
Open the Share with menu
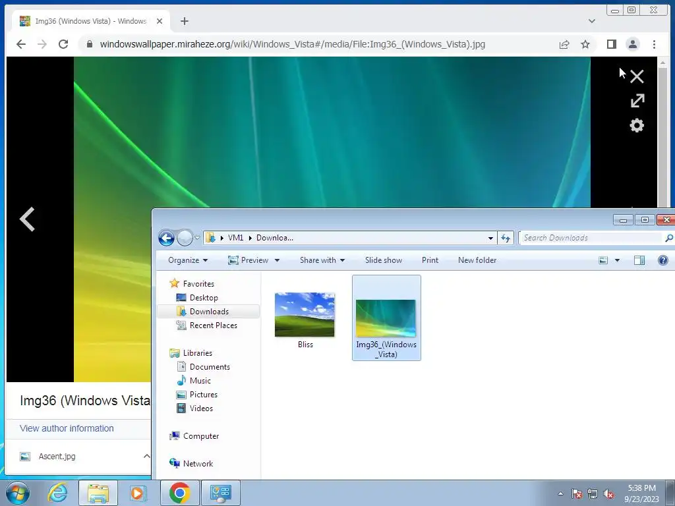[322, 260]
